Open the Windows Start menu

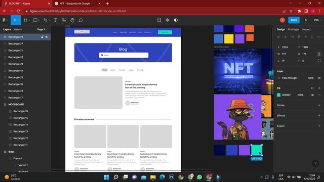point(106,177)
